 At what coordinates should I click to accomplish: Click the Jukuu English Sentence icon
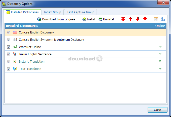pos(15,54)
